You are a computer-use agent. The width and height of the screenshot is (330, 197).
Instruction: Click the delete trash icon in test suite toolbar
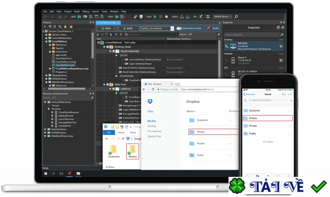pyautogui.click(x=111, y=35)
